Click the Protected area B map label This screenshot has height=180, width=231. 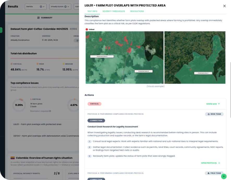point(102,56)
